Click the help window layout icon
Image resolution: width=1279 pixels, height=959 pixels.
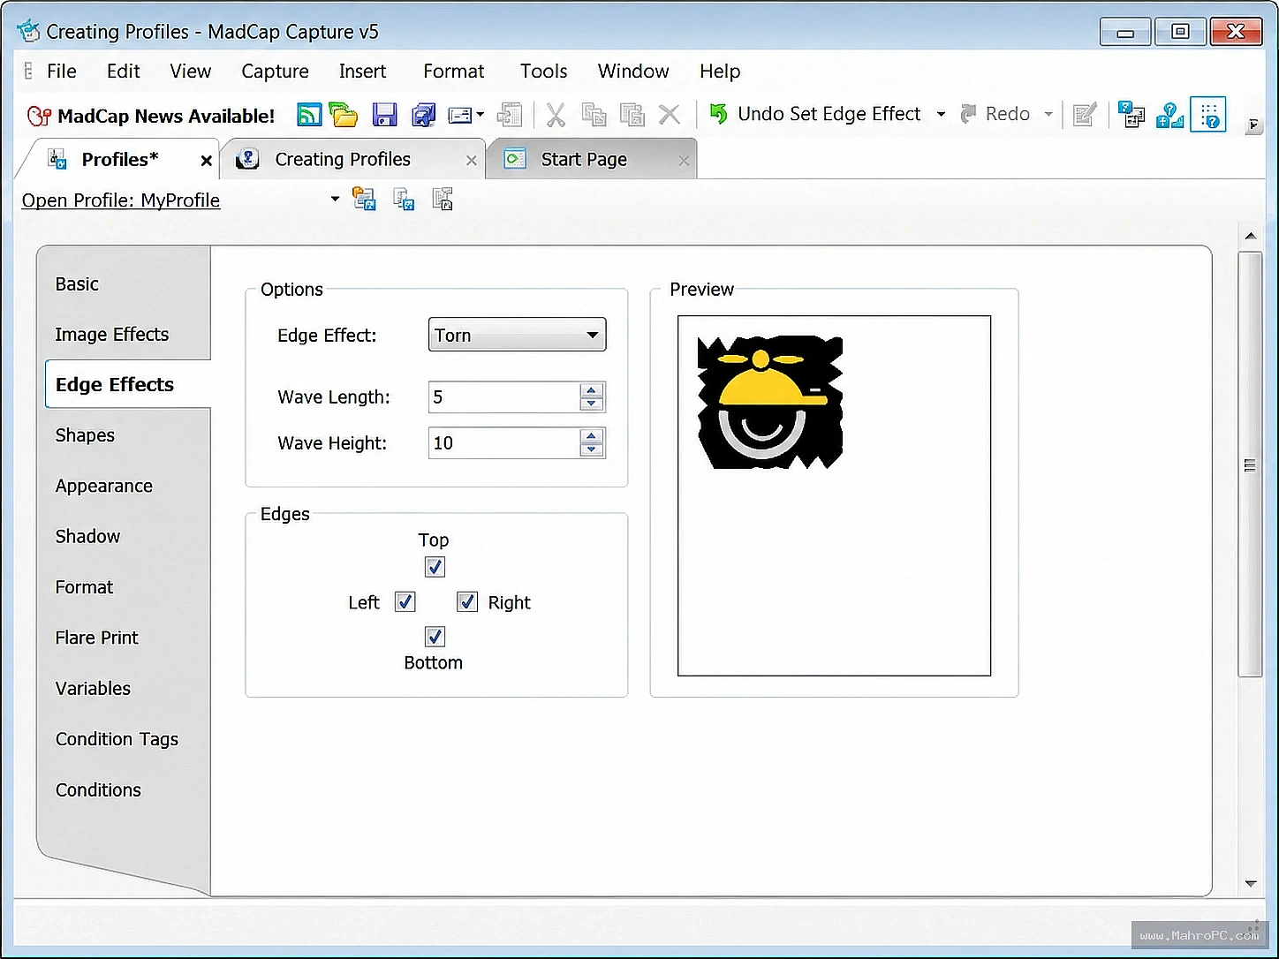click(1131, 115)
